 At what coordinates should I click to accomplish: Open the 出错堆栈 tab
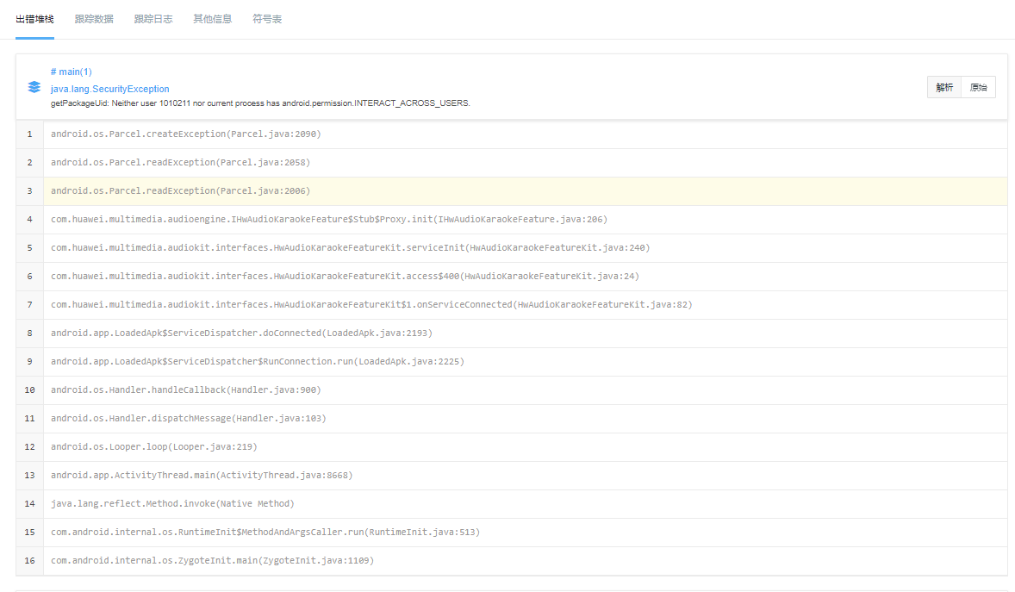(35, 20)
